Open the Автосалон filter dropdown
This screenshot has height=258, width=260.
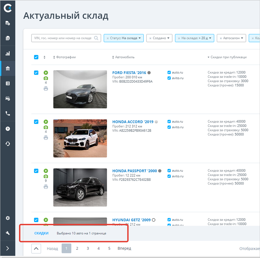[x=232, y=38]
